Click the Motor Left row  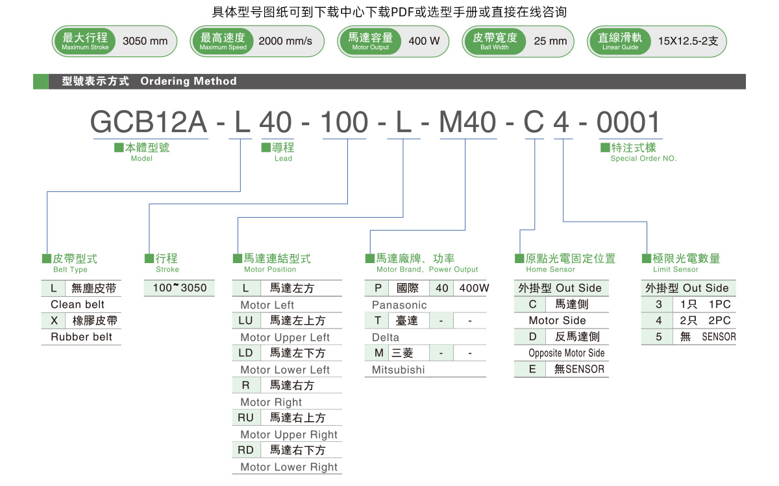point(287,305)
